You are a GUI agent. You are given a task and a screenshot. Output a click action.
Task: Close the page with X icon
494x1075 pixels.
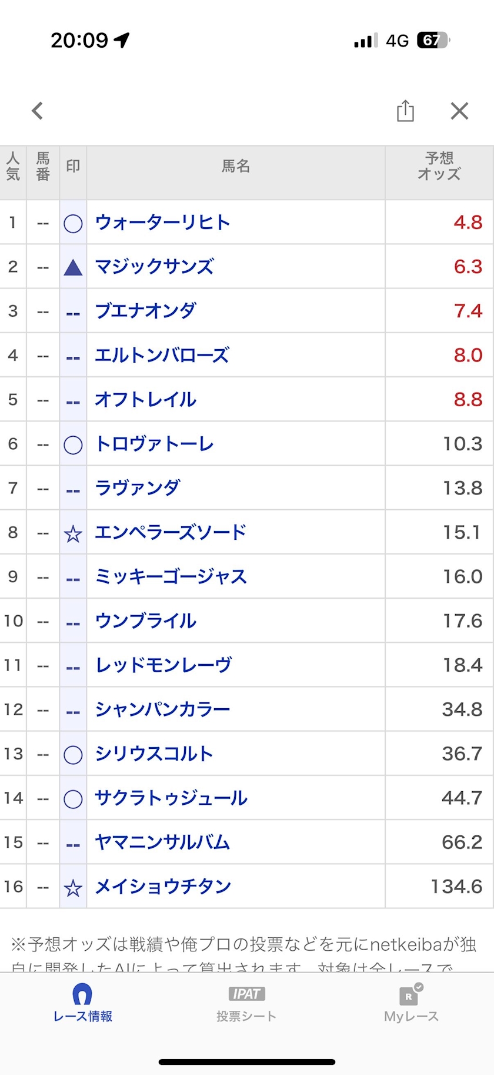(459, 111)
